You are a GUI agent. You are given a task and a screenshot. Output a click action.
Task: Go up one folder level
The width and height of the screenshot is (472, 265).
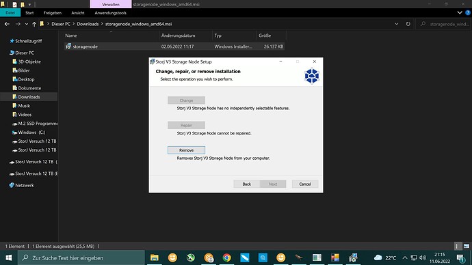tap(34, 24)
